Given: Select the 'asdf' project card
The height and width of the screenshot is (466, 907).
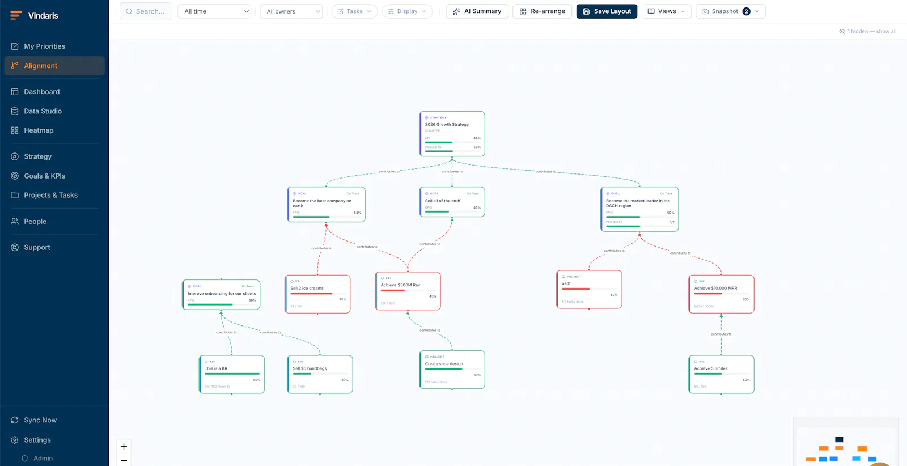Looking at the screenshot, I should pos(589,290).
